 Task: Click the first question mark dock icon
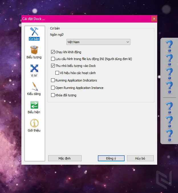click(169, 46)
